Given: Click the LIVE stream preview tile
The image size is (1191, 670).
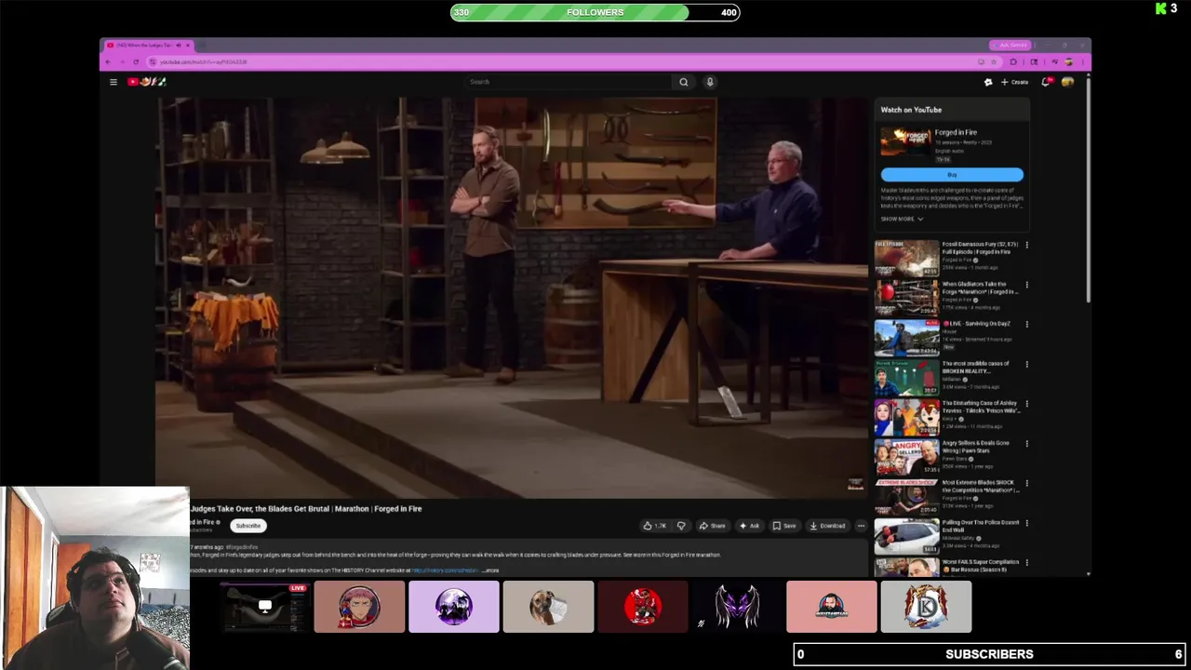Looking at the screenshot, I should click(265, 607).
